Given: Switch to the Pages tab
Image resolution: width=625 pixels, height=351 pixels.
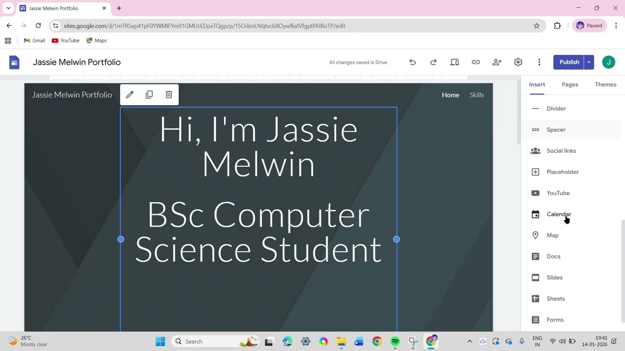Looking at the screenshot, I should (570, 84).
